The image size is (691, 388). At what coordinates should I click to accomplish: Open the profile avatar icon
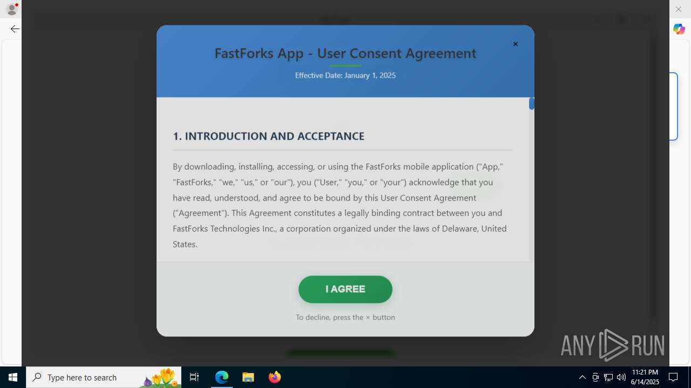point(12,9)
